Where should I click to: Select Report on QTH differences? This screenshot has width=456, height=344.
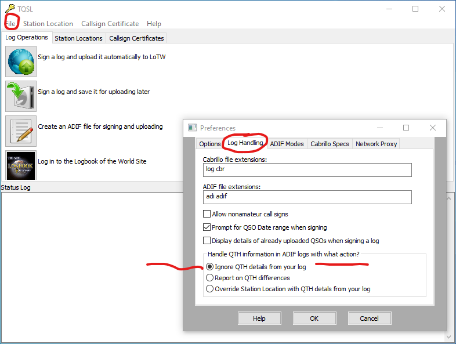[209, 278]
